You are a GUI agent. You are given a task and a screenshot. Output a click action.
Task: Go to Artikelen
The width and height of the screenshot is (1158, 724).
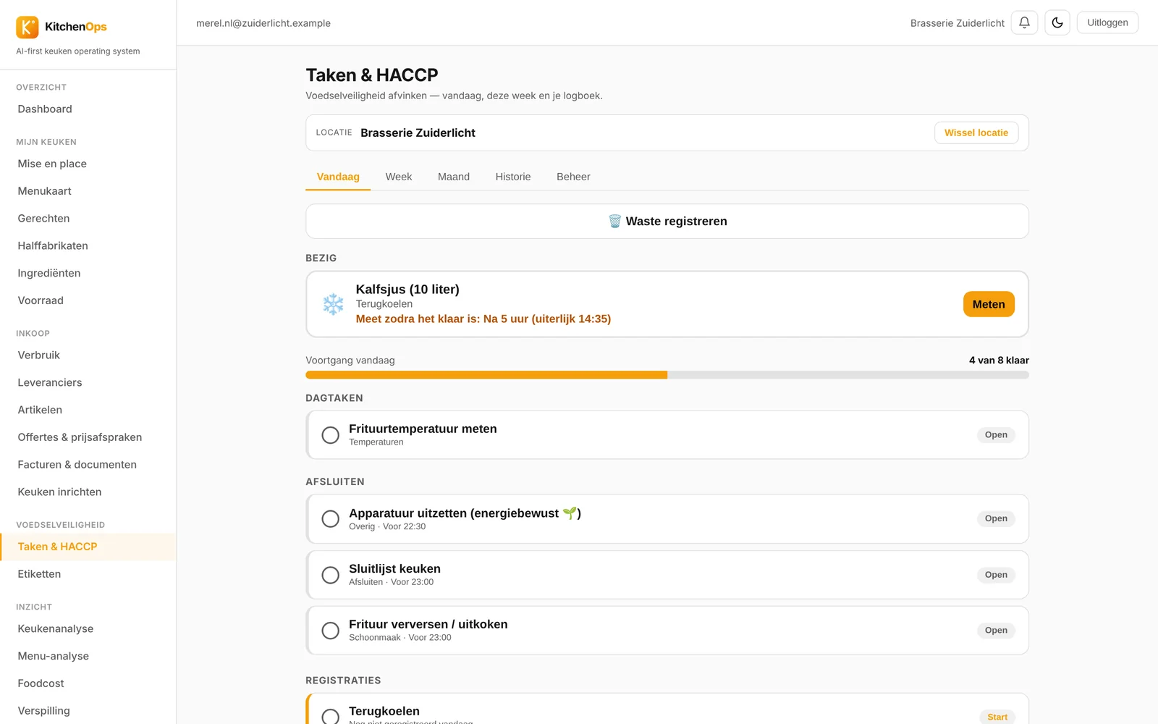pyautogui.click(x=40, y=410)
